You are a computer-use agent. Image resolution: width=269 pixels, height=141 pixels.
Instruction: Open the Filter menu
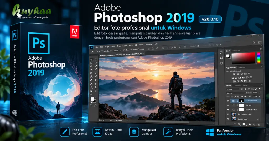(131, 45)
